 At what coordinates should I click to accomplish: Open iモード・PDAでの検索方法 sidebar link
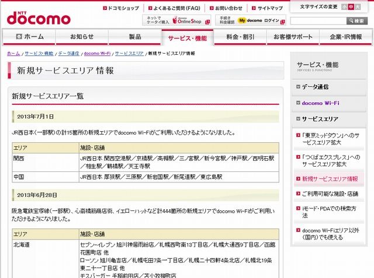pos(329,212)
